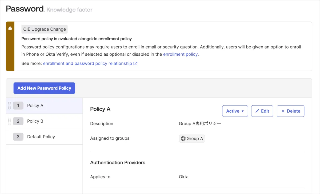Image resolution: width=320 pixels, height=194 pixels.
Task: Grab the drag handle beside Policy B
Action: click(10, 121)
